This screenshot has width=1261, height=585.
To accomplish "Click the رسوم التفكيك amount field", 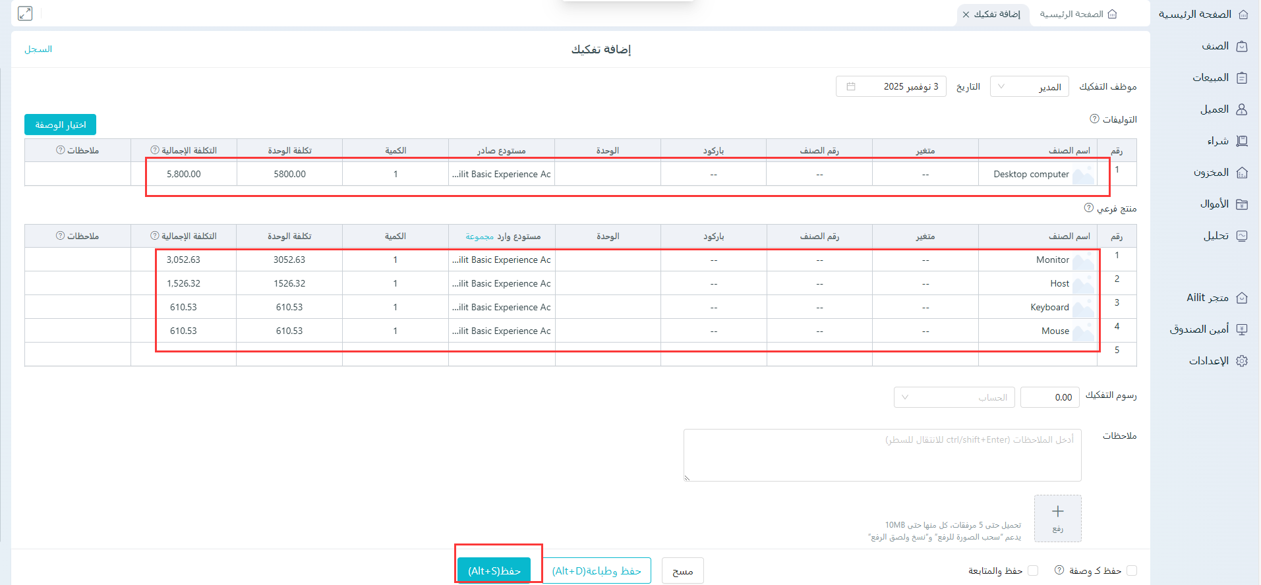I will point(1049,397).
